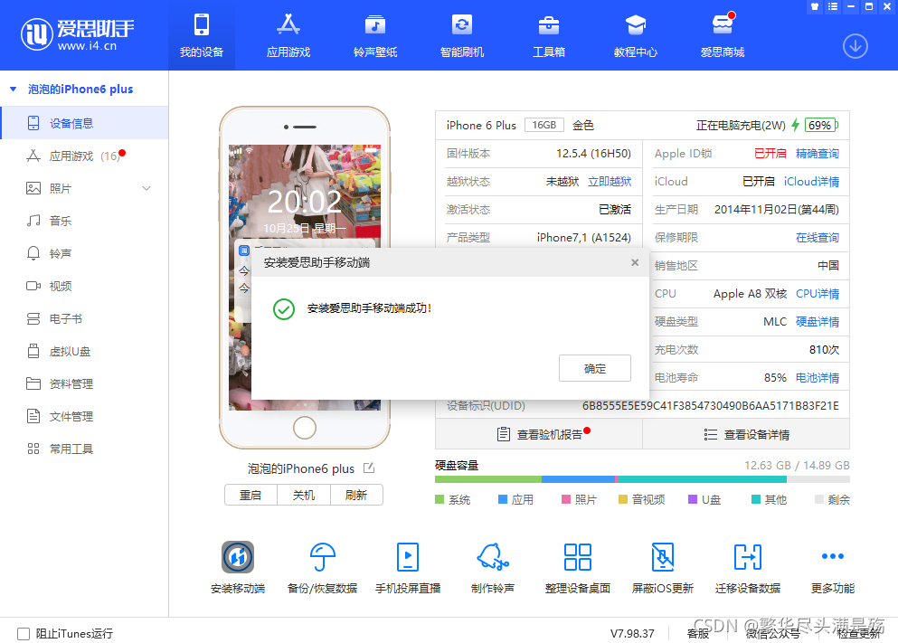The image size is (898, 643).
Task: Click 应用 blue legend swatch
Action: point(503,499)
